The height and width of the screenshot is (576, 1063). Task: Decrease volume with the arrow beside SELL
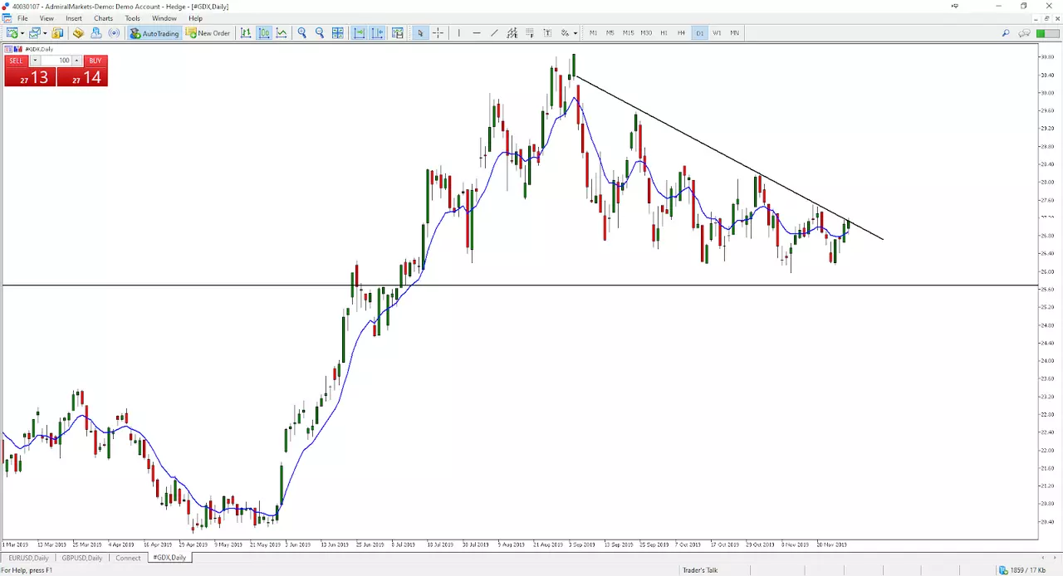point(35,61)
